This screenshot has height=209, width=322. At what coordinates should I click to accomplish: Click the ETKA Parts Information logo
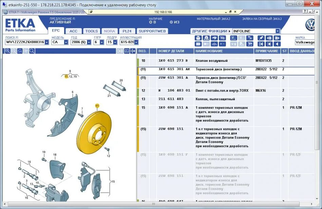[x=20, y=25]
